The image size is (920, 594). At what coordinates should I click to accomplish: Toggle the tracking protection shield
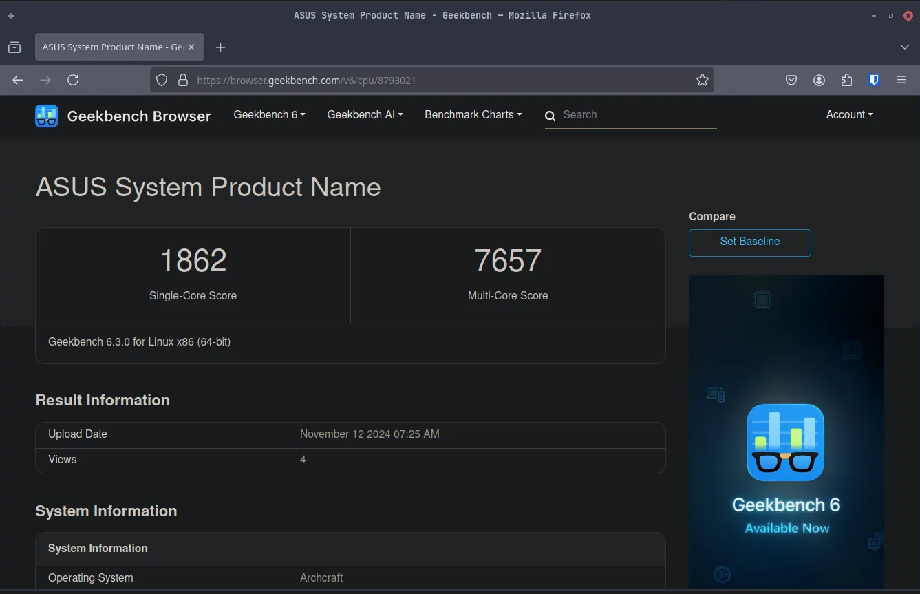click(x=161, y=80)
